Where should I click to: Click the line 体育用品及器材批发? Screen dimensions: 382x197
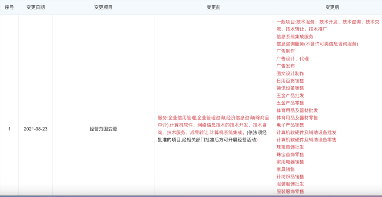tap(297, 110)
